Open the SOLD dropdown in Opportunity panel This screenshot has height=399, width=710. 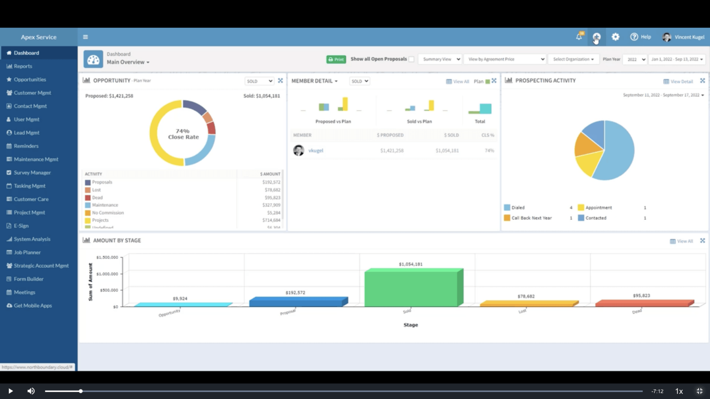(259, 81)
